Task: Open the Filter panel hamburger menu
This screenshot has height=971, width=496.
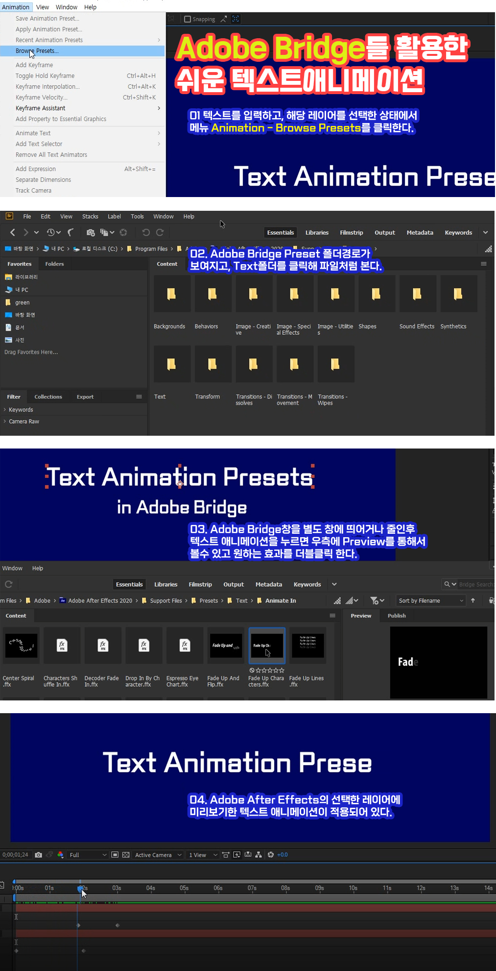Action: [139, 397]
